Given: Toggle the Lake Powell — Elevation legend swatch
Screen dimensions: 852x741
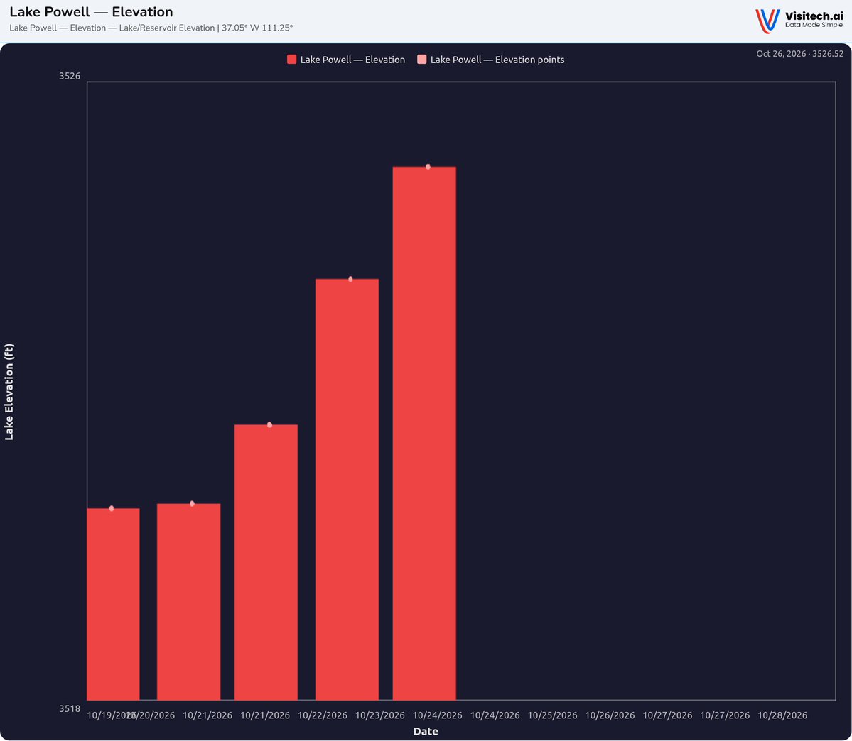Looking at the screenshot, I should point(292,60).
